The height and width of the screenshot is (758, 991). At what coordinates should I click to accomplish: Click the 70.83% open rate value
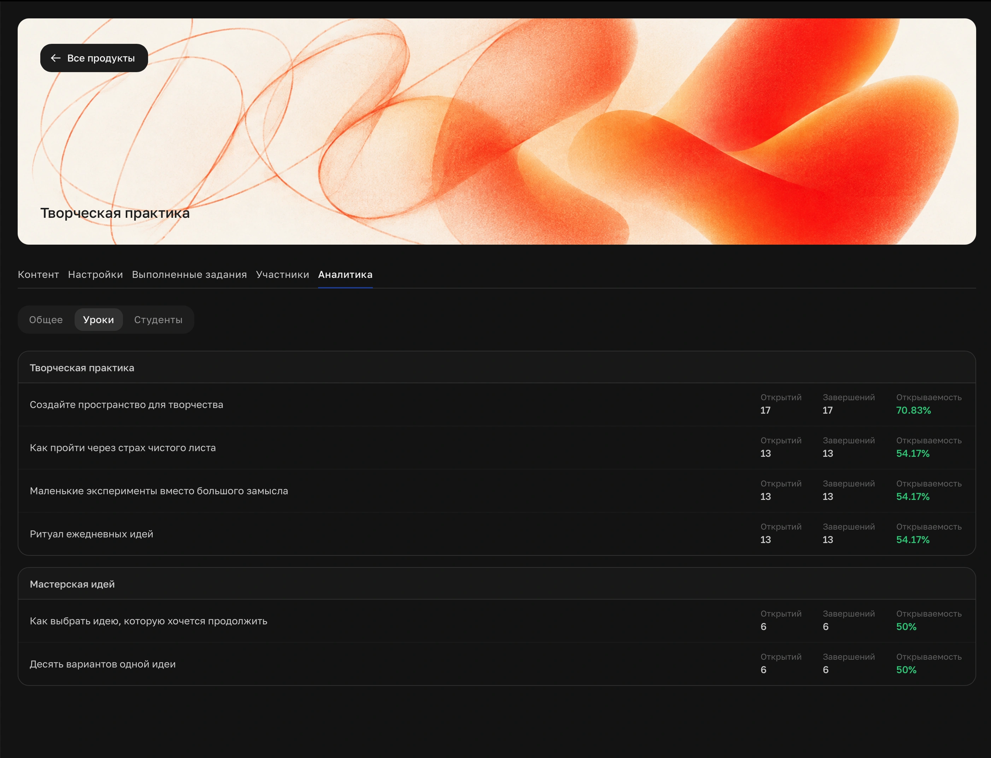tap(913, 410)
